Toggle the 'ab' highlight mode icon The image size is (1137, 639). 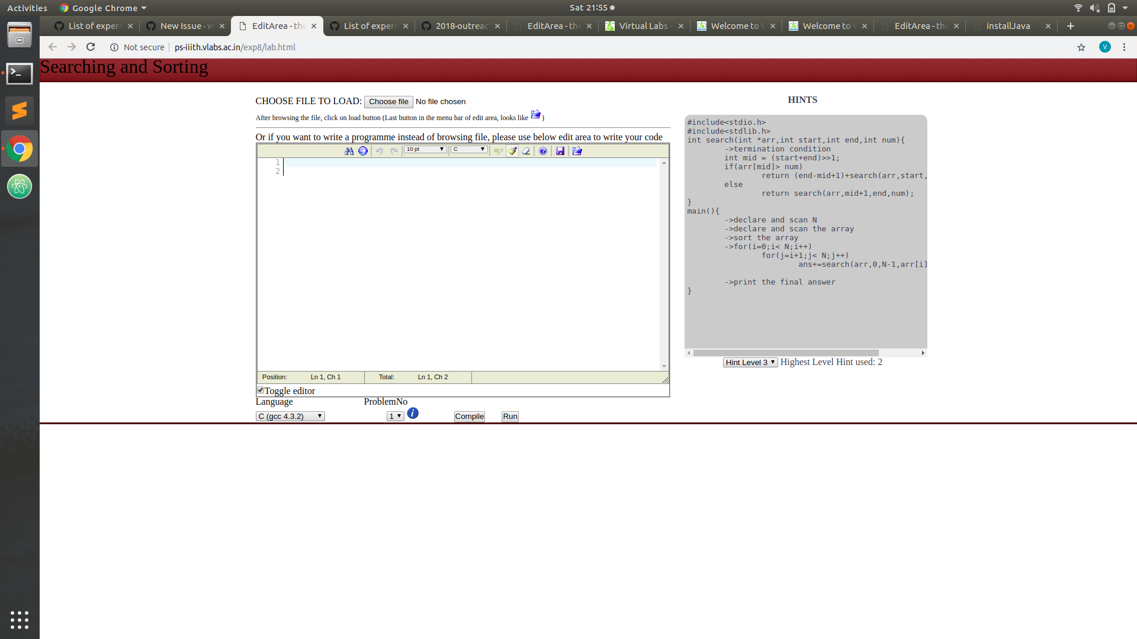[x=497, y=151]
